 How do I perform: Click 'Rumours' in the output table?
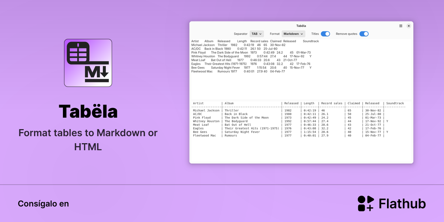click(x=231, y=135)
